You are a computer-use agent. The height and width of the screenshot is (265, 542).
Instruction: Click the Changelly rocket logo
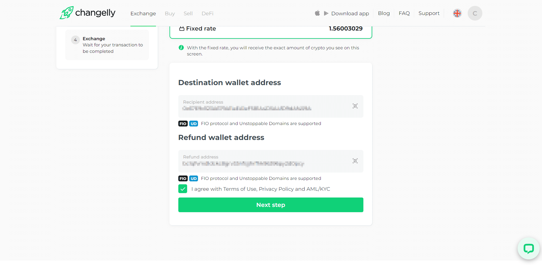click(x=67, y=13)
